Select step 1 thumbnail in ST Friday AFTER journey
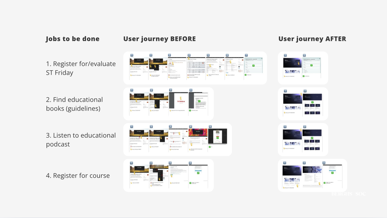The image size is (387, 218). [292, 66]
